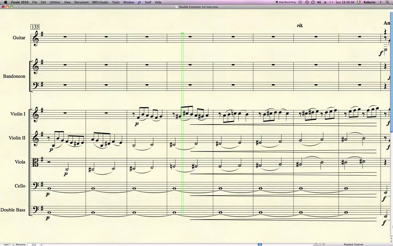Click the Double Bass bass clef
This screenshot has height=246, width=393.
point(35,210)
